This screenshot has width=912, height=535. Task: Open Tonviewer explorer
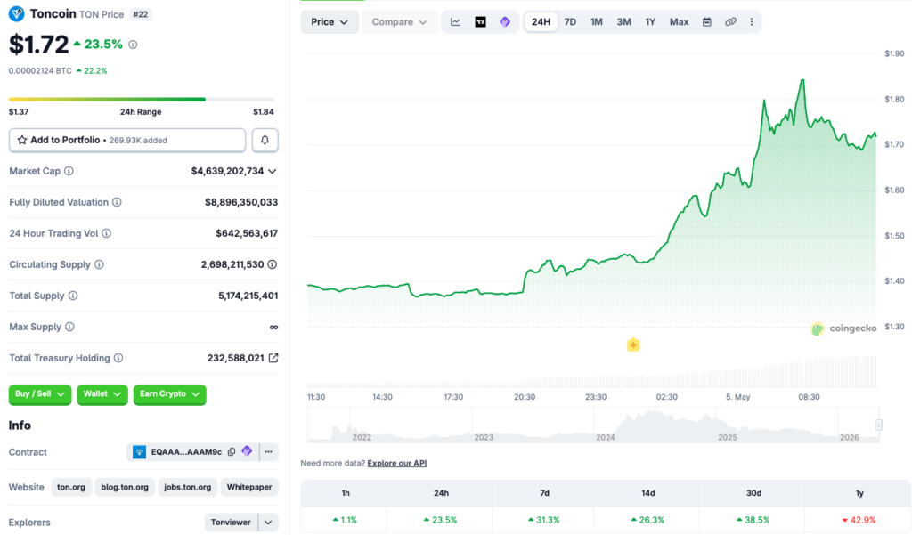tap(231, 523)
